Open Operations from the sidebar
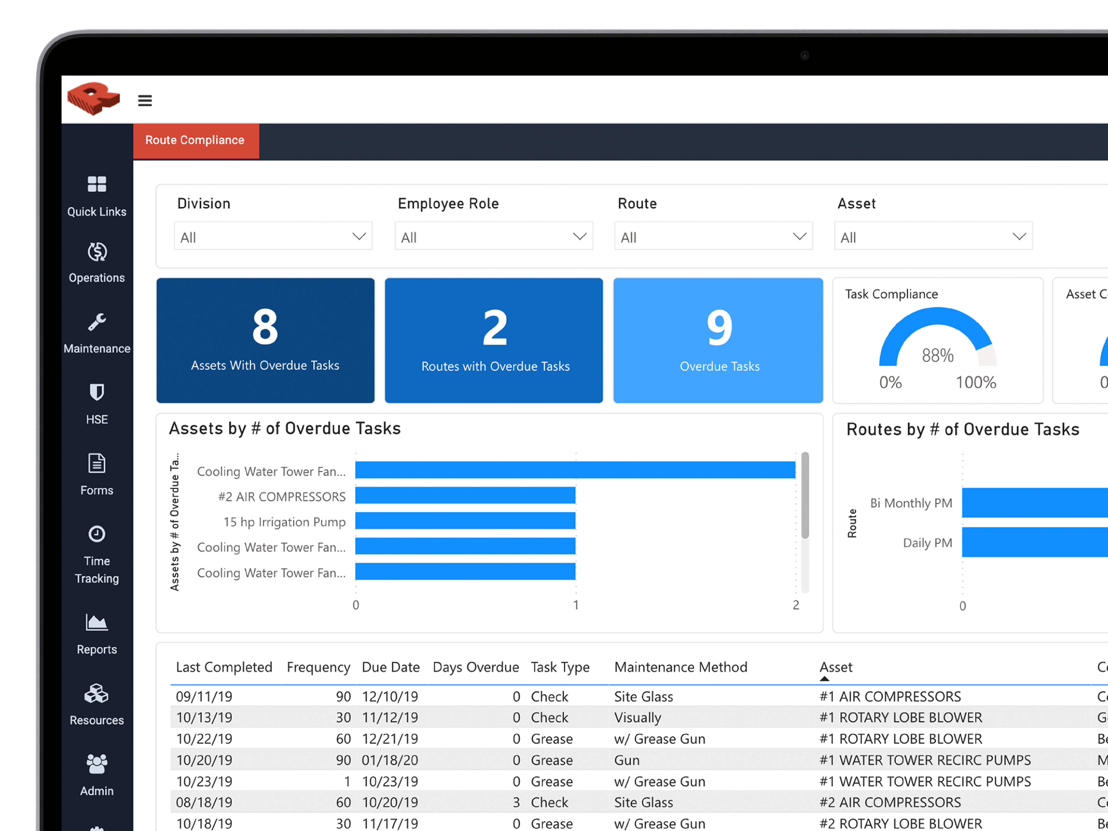 pos(97,252)
